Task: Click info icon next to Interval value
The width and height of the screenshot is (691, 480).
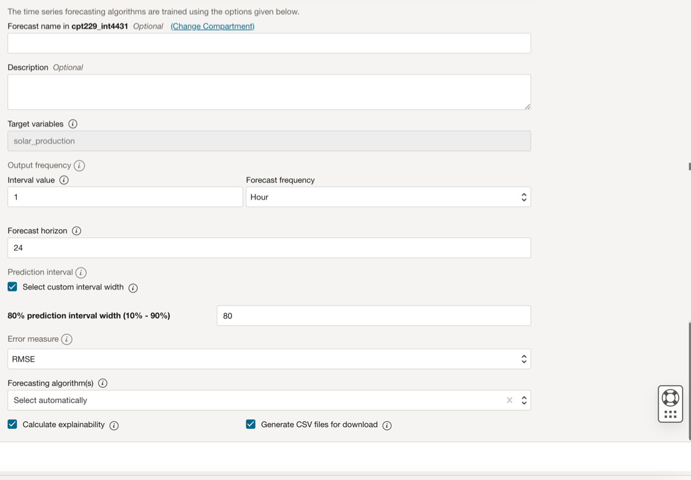Action: (x=64, y=180)
